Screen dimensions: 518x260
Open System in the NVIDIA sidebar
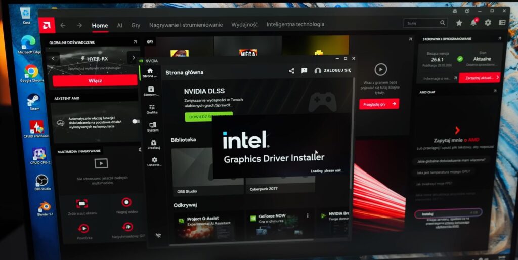click(153, 127)
